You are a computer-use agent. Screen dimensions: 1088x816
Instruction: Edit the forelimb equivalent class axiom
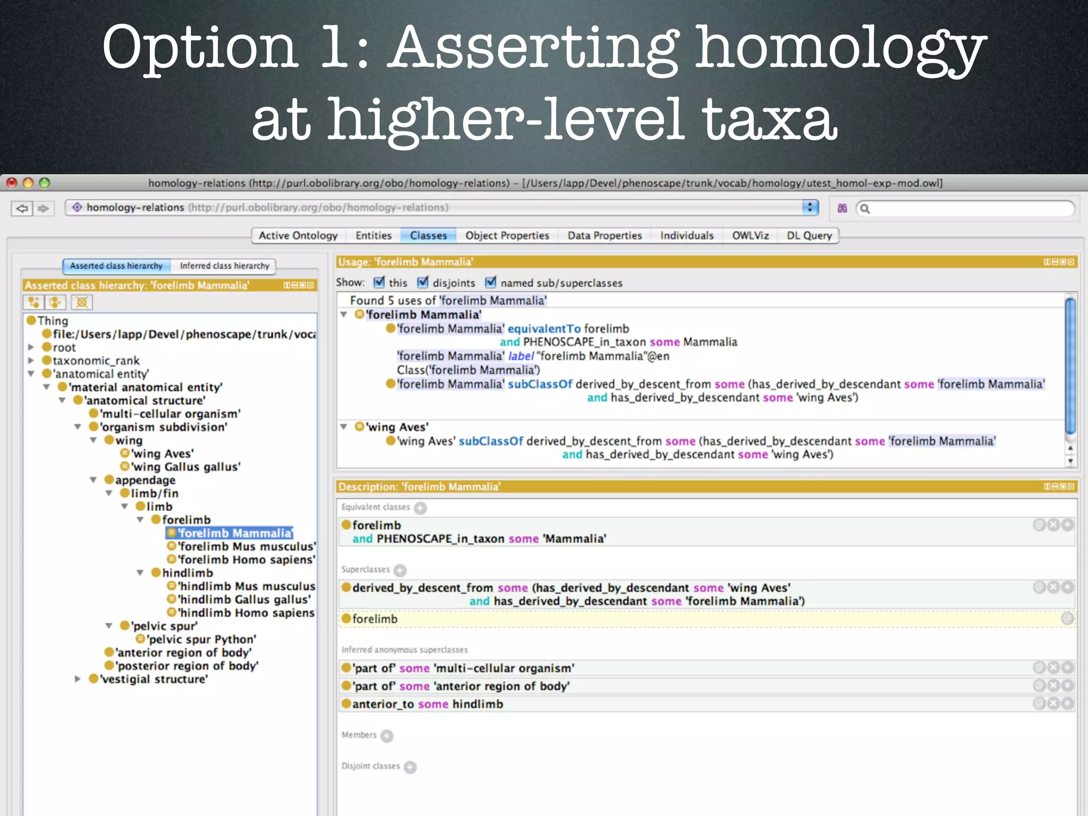[x=1067, y=525]
